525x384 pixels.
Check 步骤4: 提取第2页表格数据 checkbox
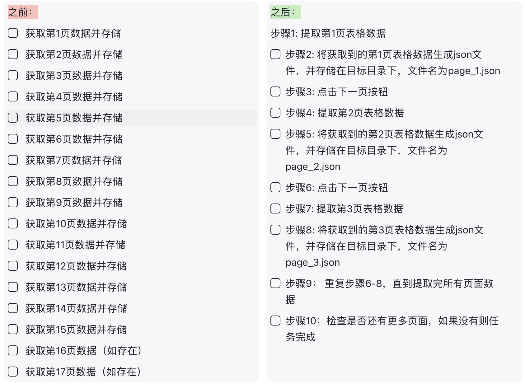click(x=275, y=113)
